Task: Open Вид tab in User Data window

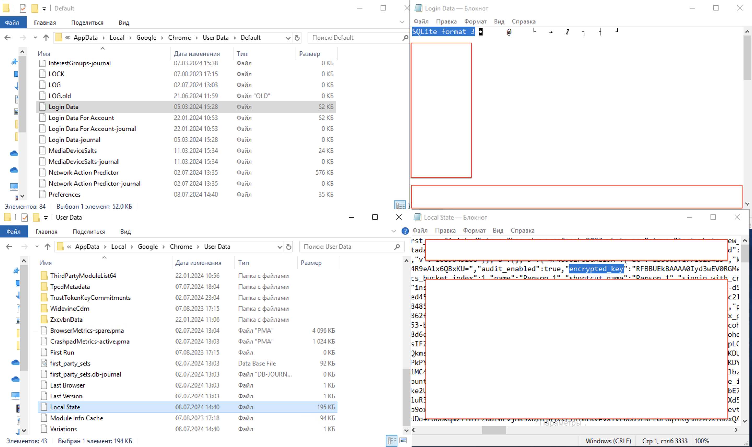Action: click(x=125, y=232)
